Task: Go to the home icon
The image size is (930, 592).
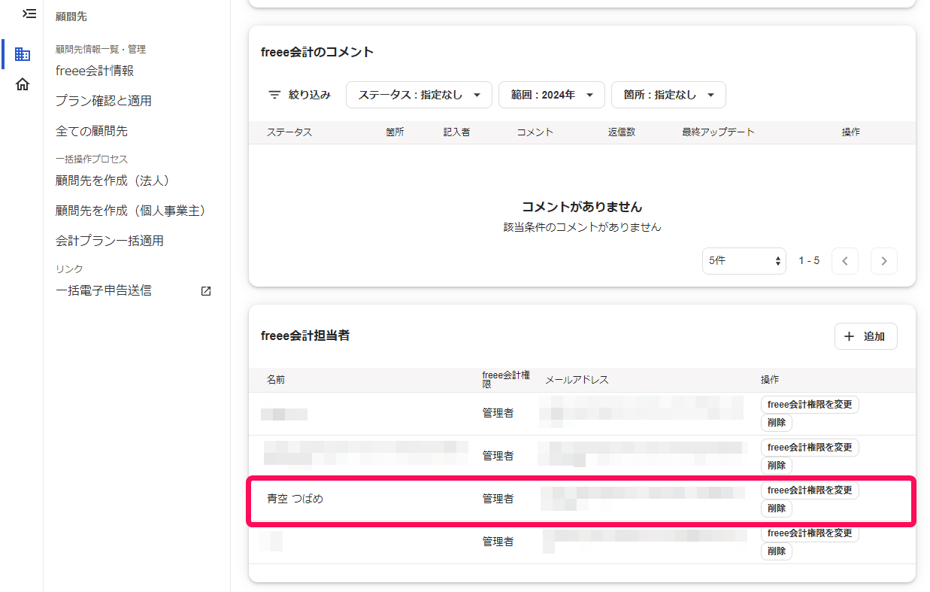Action: [23, 84]
